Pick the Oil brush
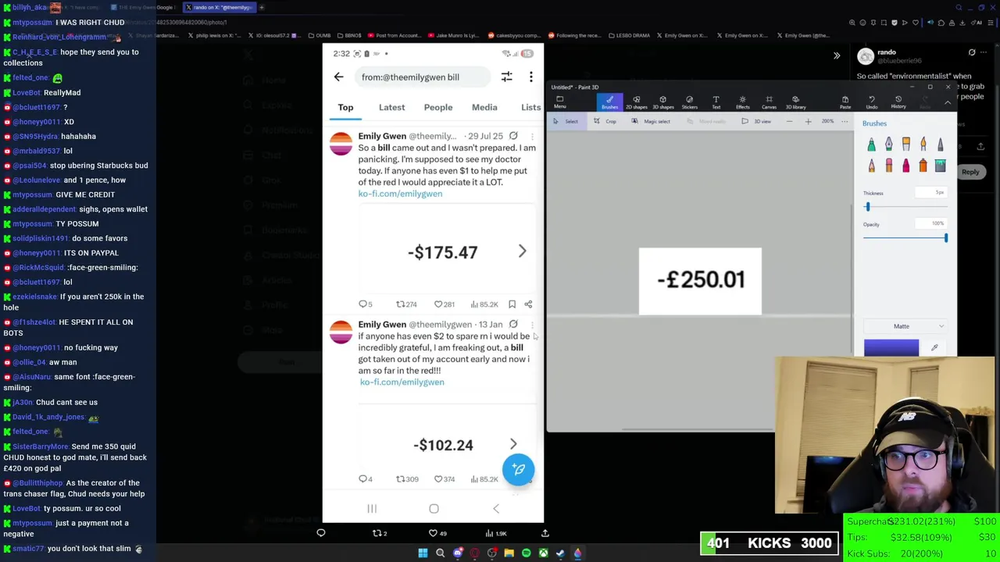 click(905, 144)
